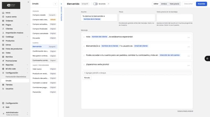Open the three-dot menu of the Bienvenido/a paragraph
The height and width of the screenshot is (117, 210).
188,47
